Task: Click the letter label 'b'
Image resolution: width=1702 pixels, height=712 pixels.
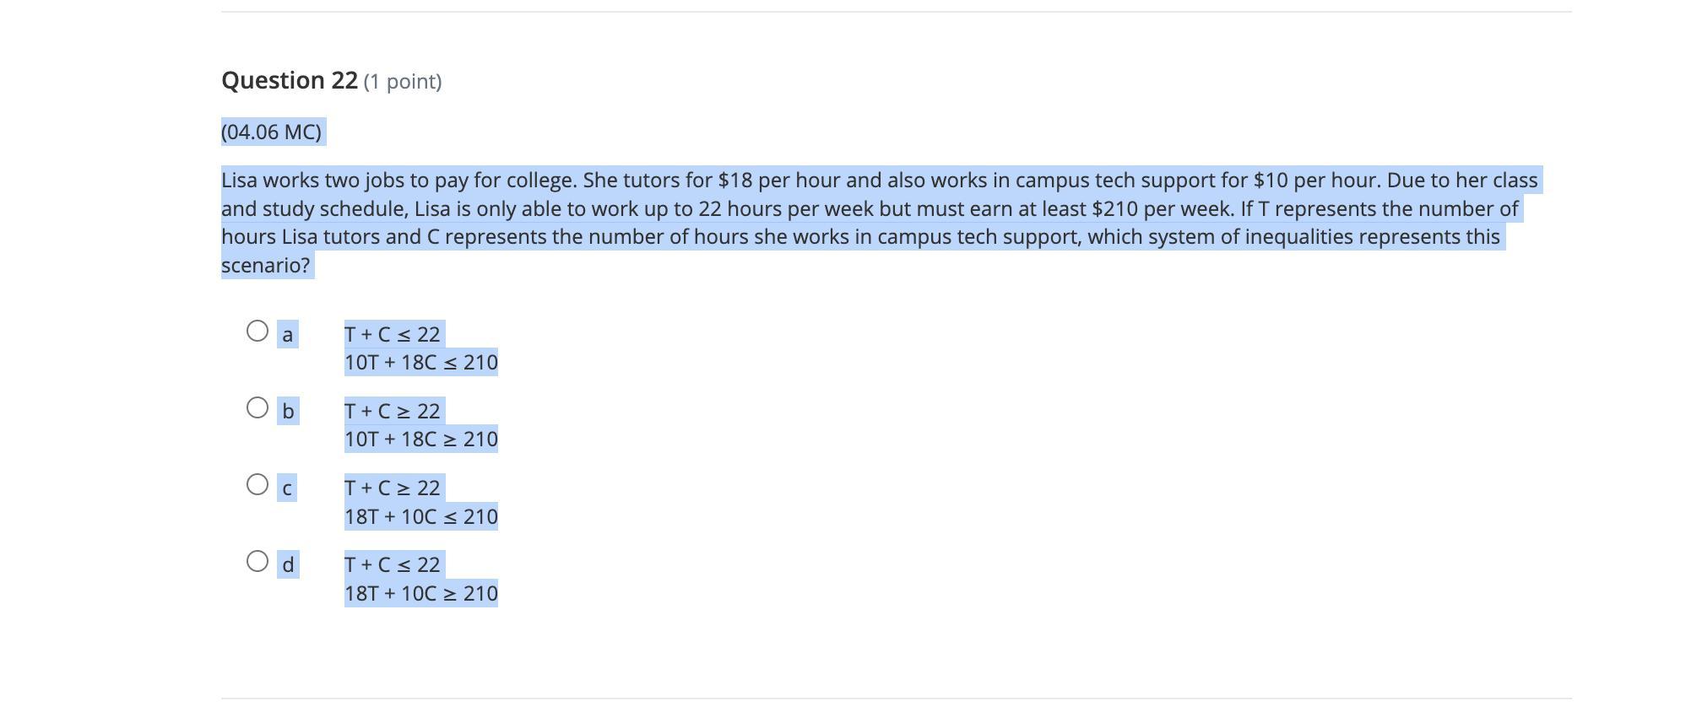Action: coord(288,412)
